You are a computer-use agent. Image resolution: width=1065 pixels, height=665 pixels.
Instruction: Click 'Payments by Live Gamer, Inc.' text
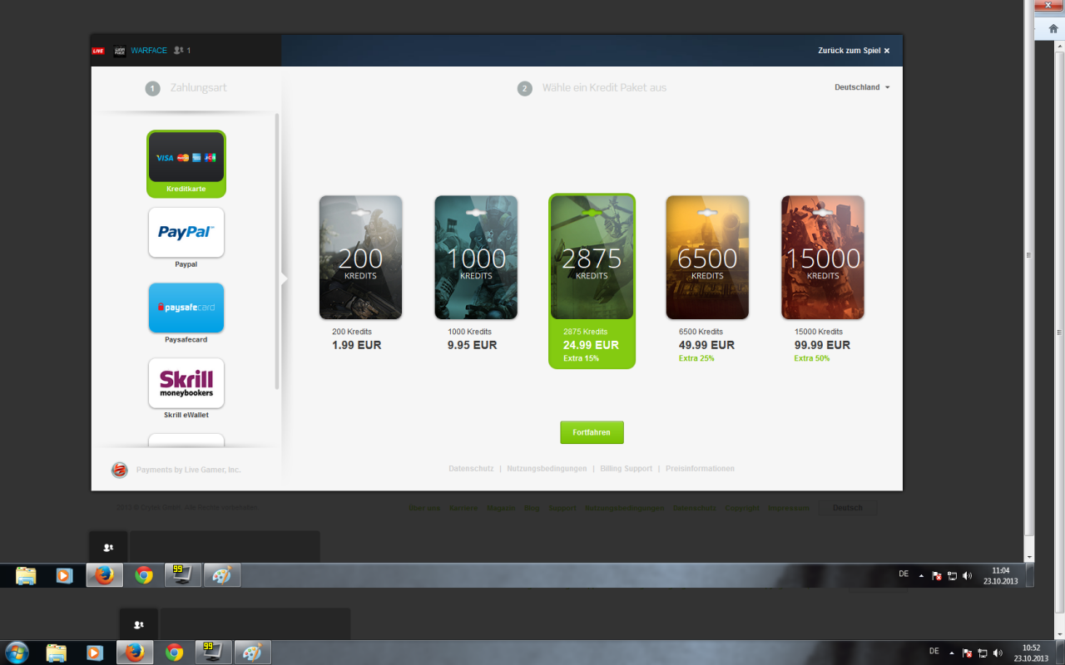pos(188,470)
